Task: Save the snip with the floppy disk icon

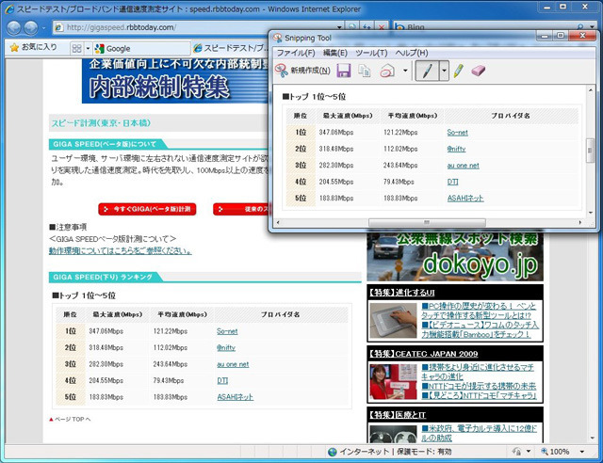Action: (x=343, y=71)
